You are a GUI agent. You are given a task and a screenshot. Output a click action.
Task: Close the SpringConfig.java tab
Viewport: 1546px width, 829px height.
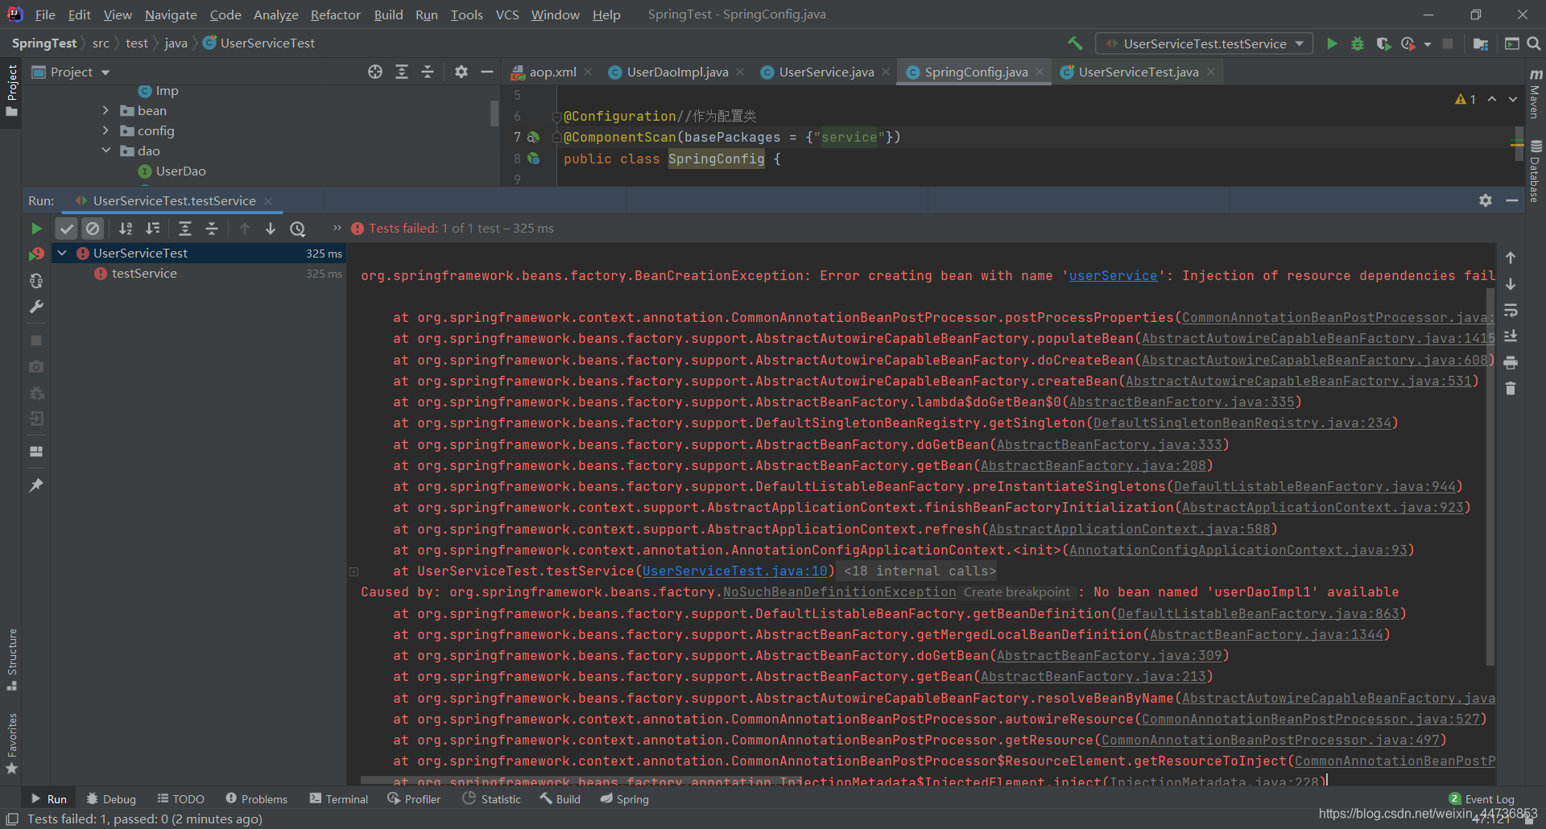coord(1040,72)
